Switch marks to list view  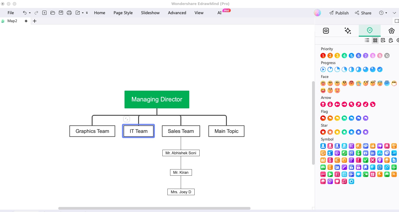[x=367, y=40]
